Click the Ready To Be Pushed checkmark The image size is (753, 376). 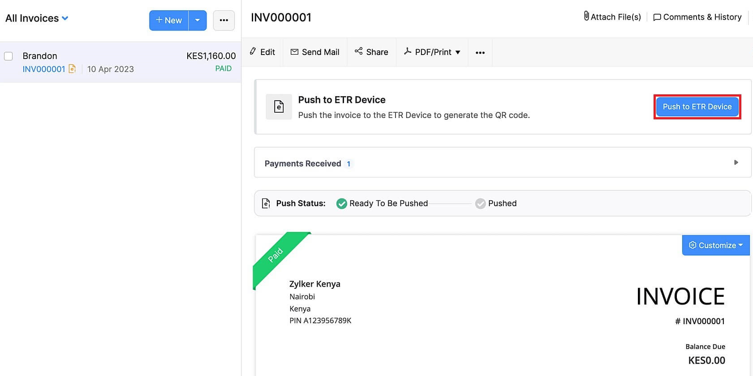pos(342,203)
